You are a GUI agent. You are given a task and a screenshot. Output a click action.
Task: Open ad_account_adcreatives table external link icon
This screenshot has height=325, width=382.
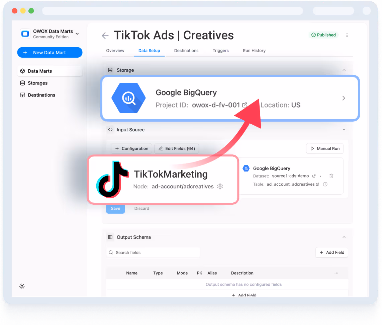pos(317,184)
